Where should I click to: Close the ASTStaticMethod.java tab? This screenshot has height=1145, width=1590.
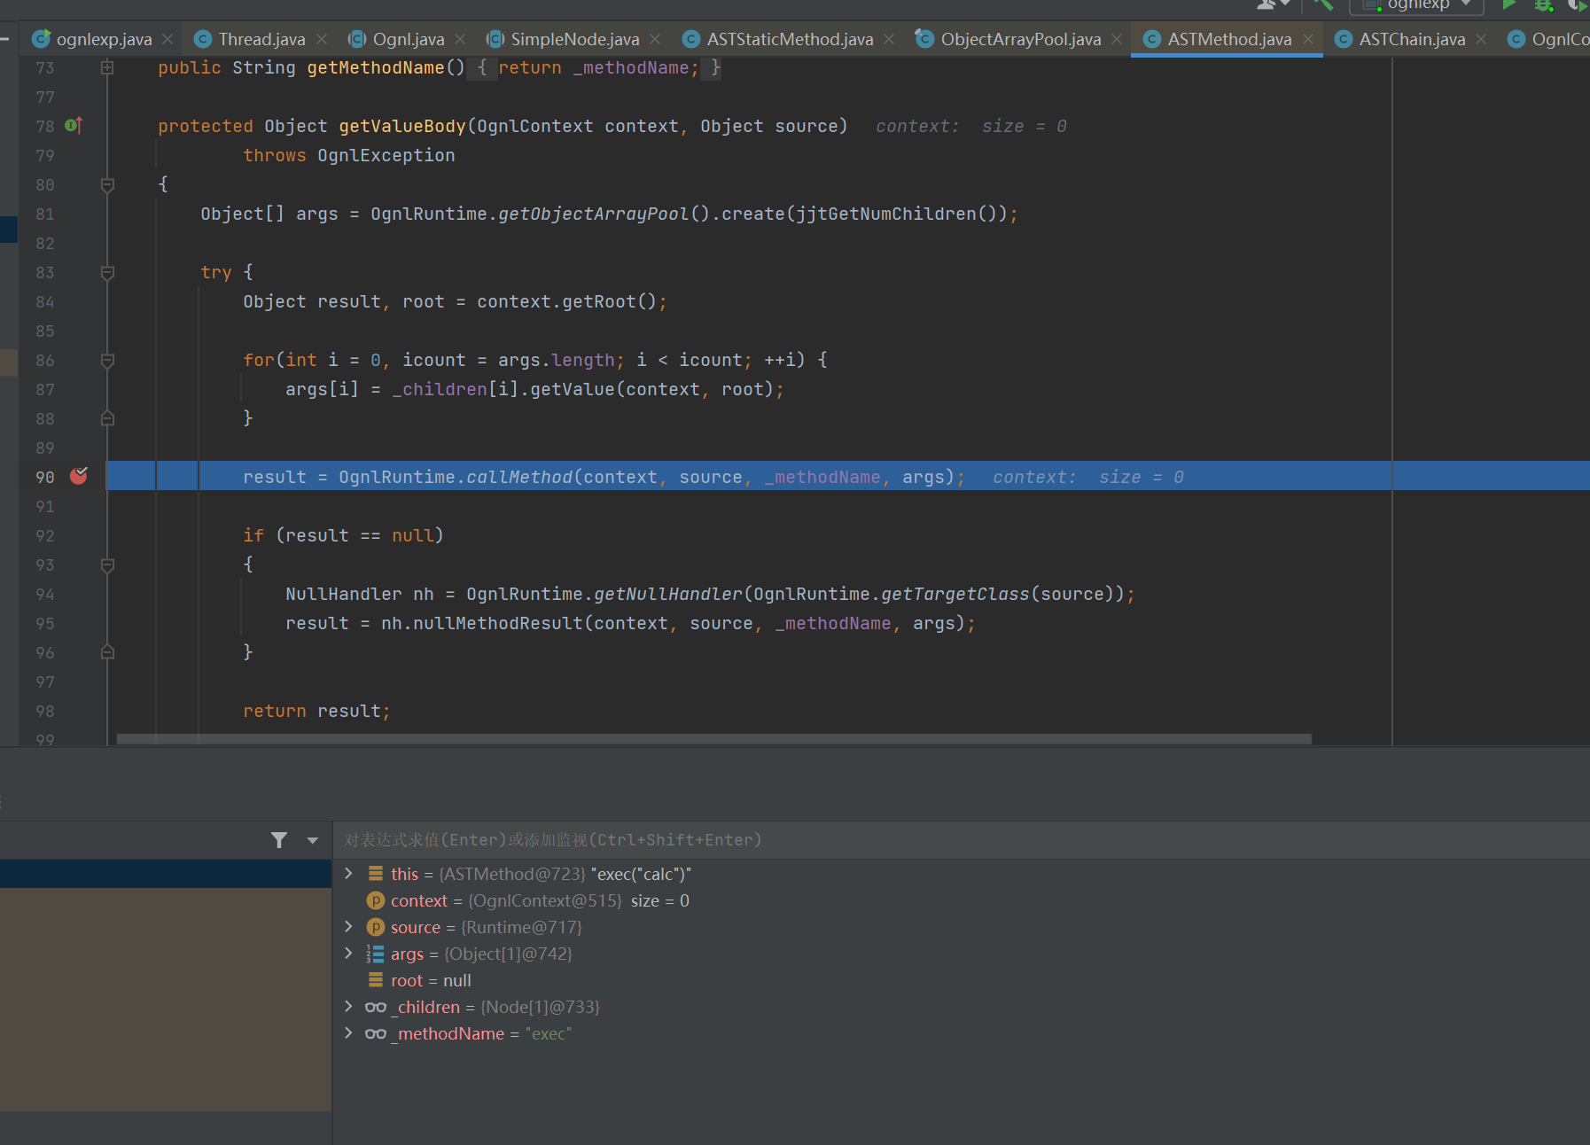889,39
